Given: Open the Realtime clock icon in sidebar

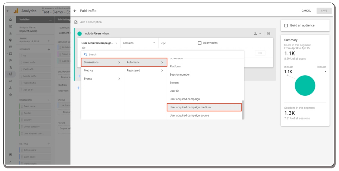Looking at the screenshot, I should coord(11,26).
